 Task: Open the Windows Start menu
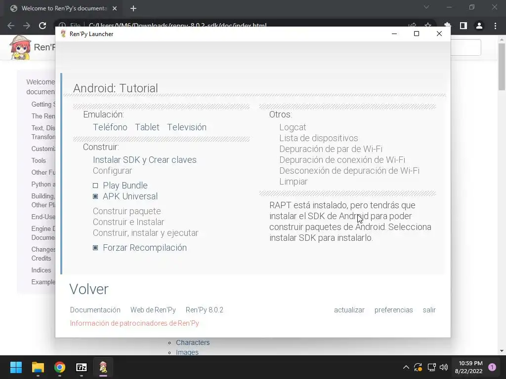click(16, 367)
